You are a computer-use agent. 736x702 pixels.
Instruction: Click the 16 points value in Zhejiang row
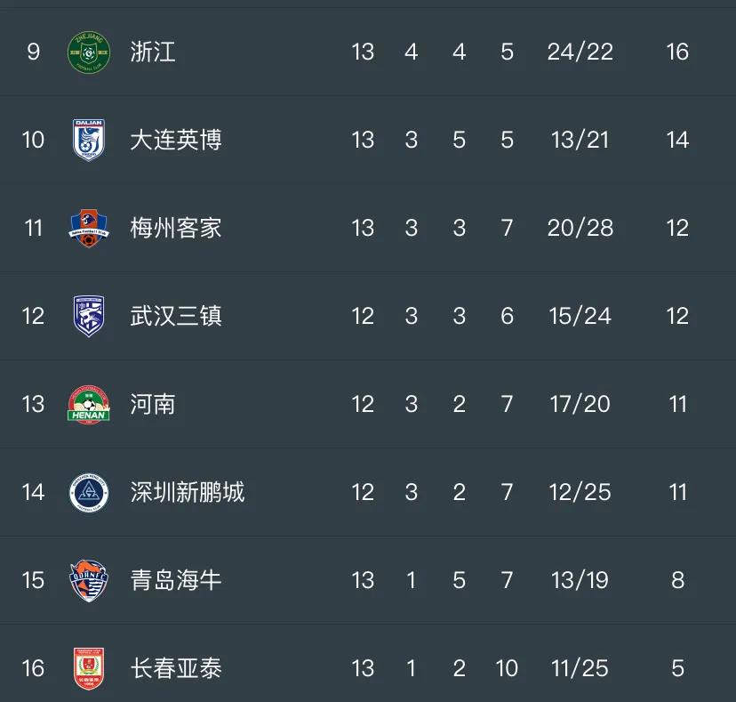pyautogui.click(x=677, y=52)
